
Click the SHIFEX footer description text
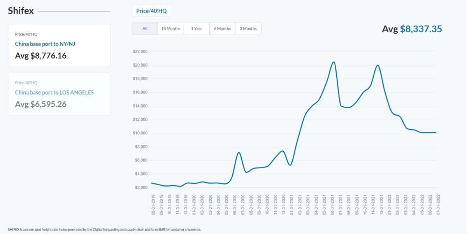click(104, 229)
